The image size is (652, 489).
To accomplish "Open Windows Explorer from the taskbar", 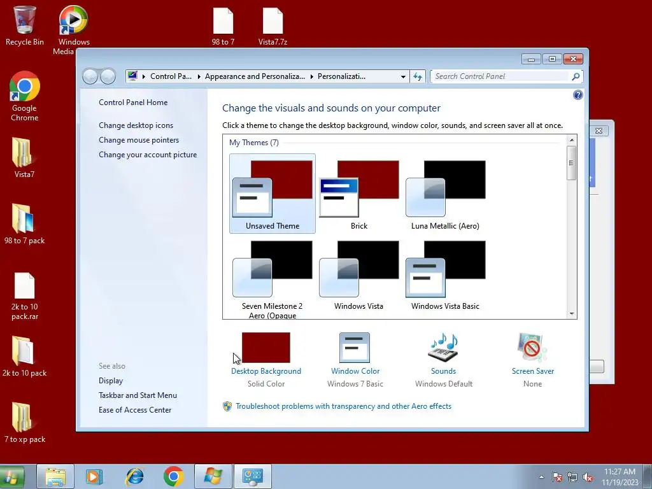I will [55, 477].
